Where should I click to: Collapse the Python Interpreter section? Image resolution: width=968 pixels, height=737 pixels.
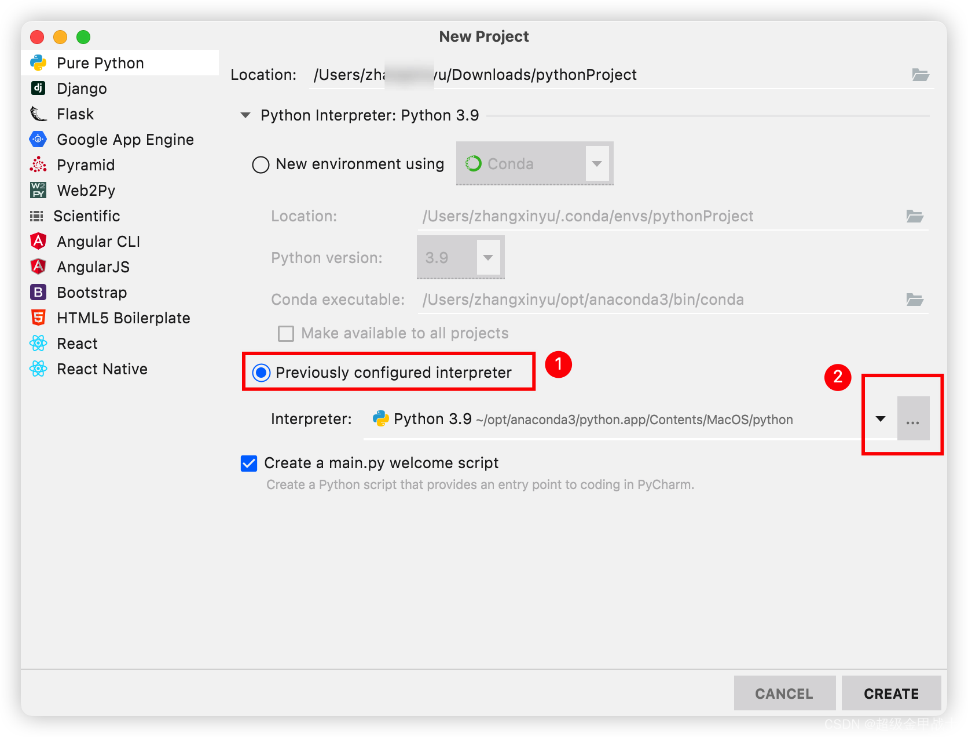(x=245, y=115)
